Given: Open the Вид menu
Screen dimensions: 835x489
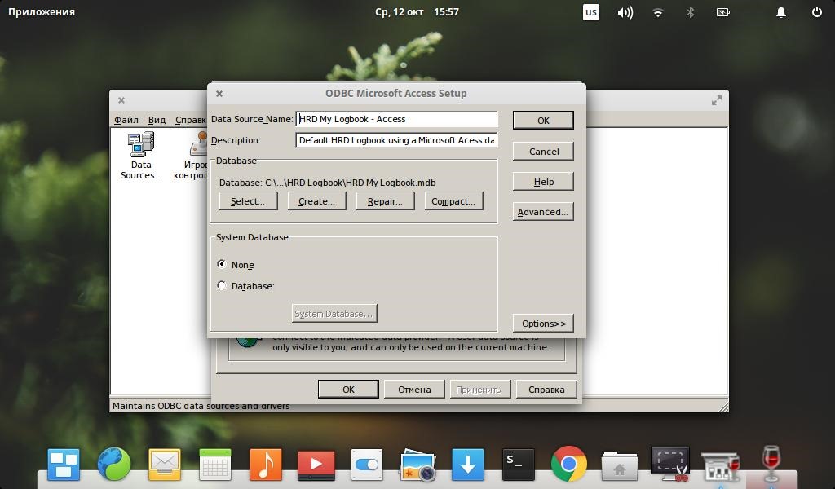Looking at the screenshot, I should coord(157,120).
